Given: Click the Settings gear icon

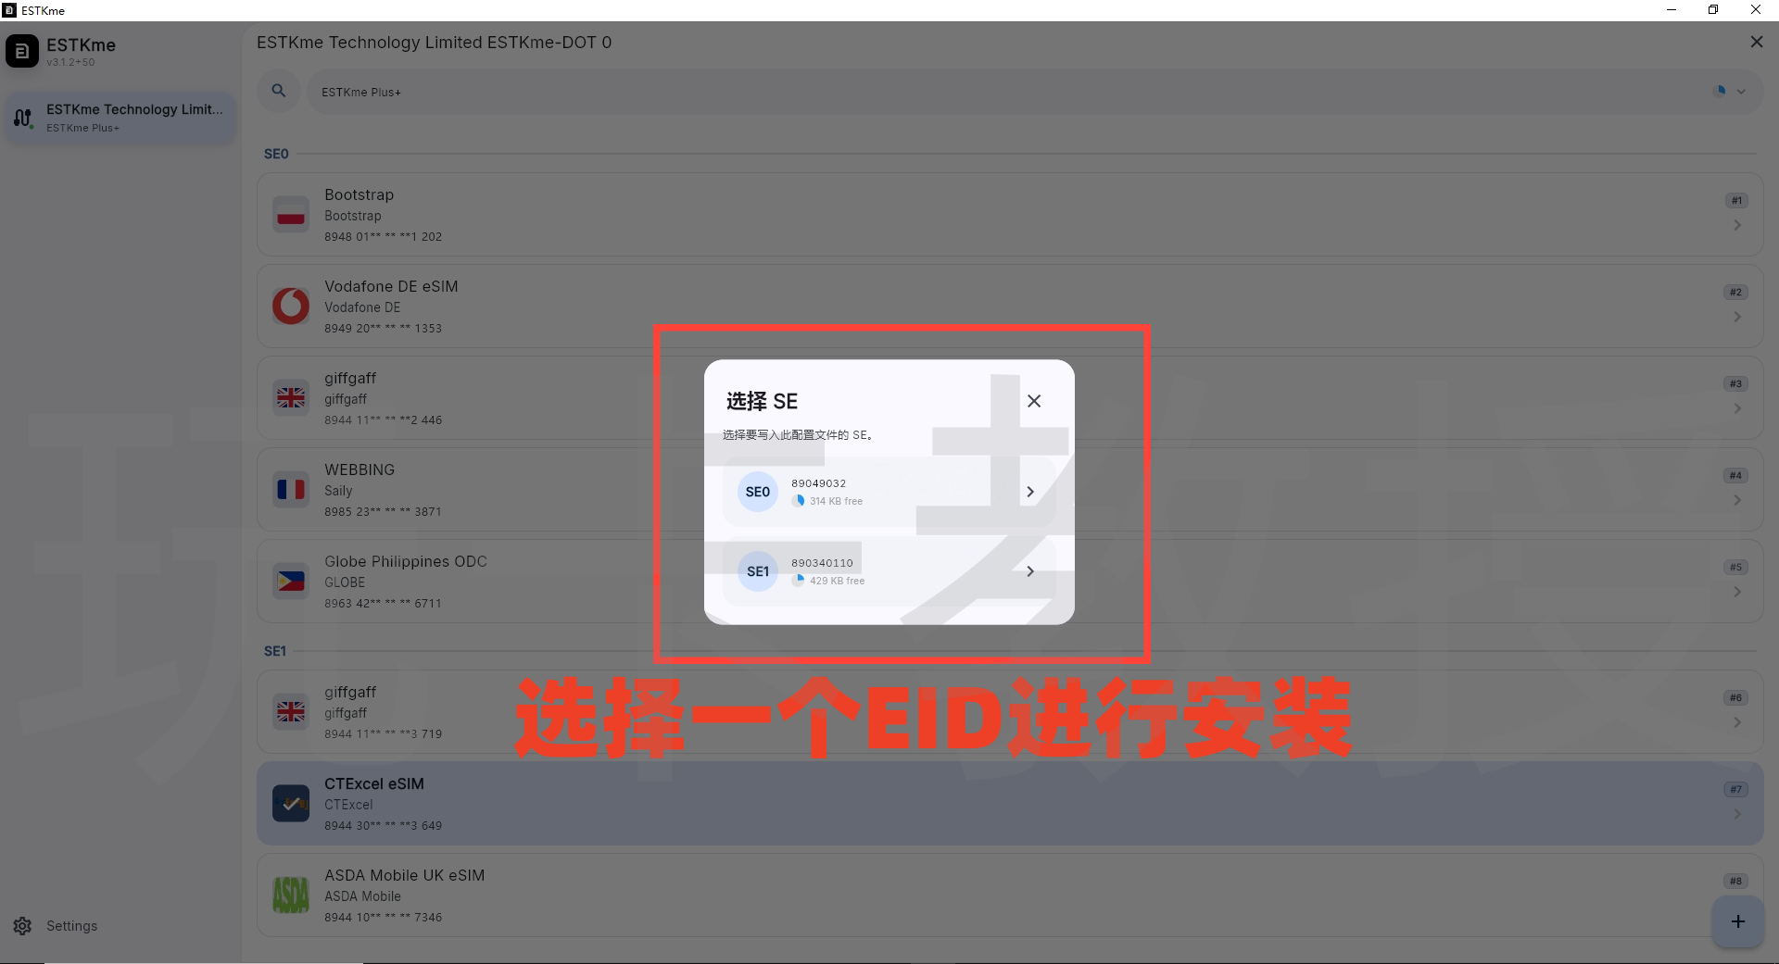Looking at the screenshot, I should 22,926.
